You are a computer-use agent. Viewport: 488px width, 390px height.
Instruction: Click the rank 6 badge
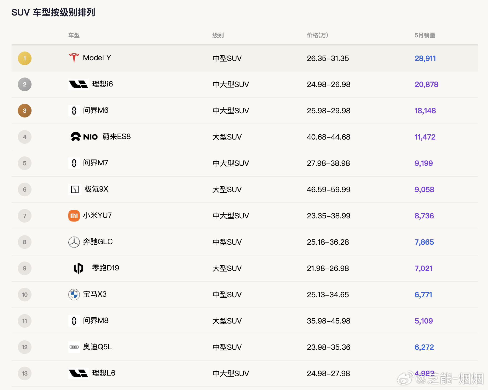25,189
